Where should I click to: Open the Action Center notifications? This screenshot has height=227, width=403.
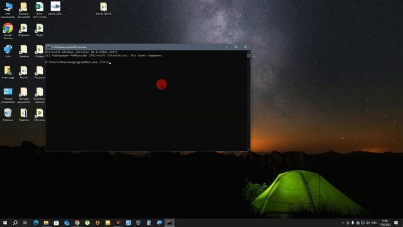click(396, 223)
